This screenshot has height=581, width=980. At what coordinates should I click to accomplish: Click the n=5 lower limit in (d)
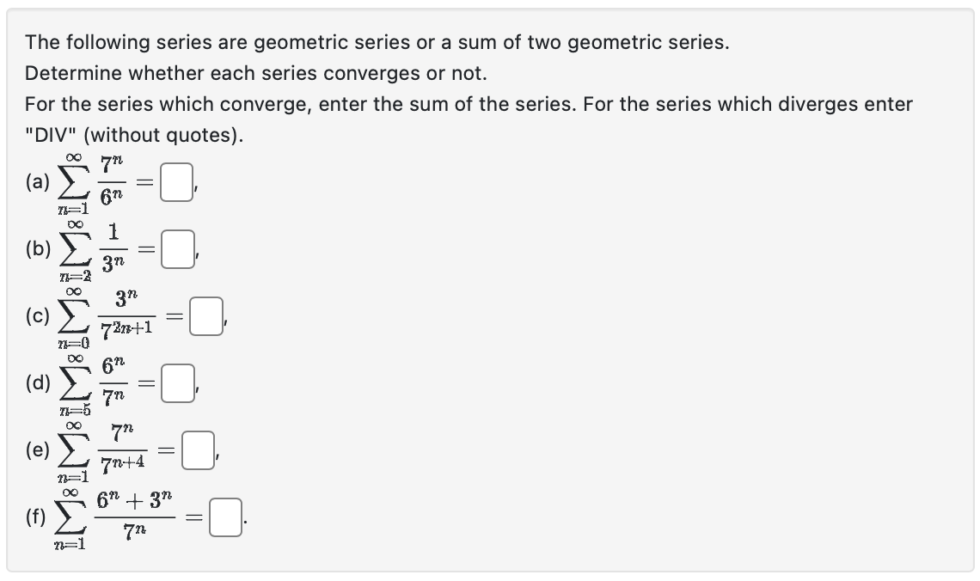(x=75, y=411)
